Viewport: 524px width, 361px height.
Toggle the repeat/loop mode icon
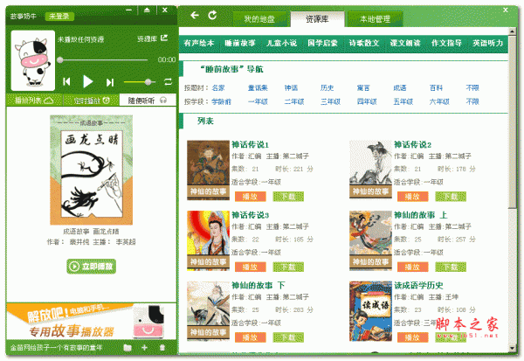click(x=168, y=81)
